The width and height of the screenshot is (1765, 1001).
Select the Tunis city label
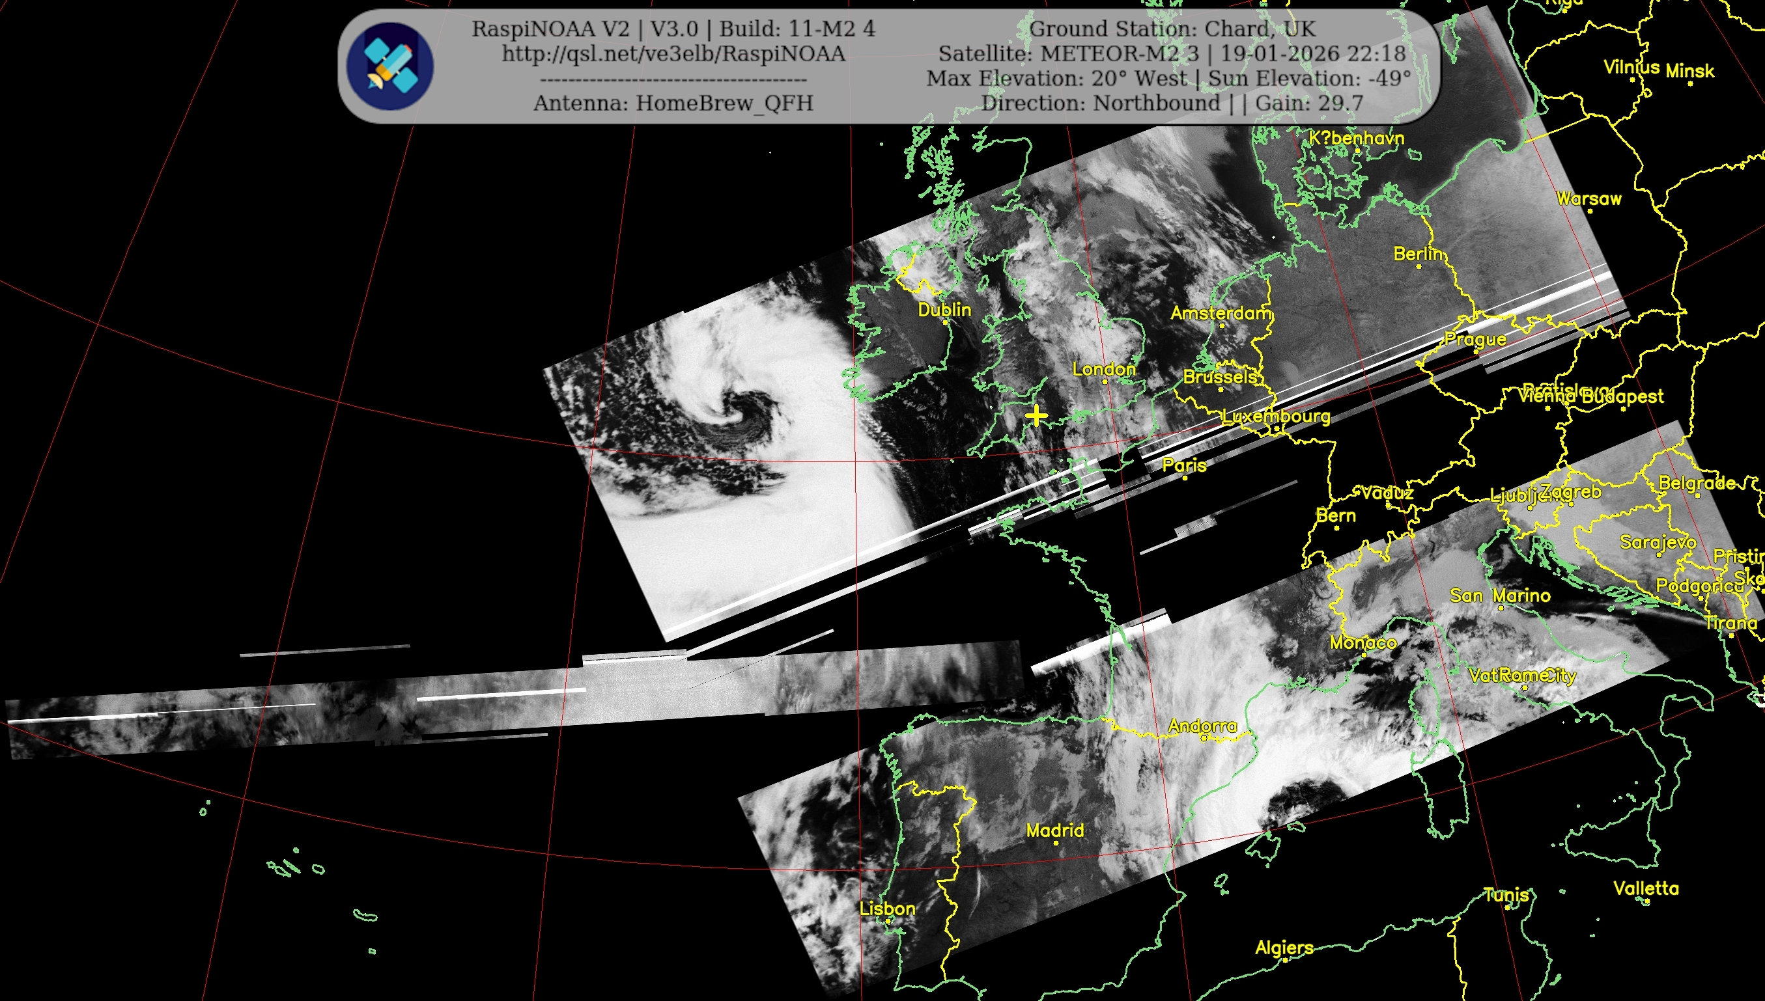pos(1506,895)
